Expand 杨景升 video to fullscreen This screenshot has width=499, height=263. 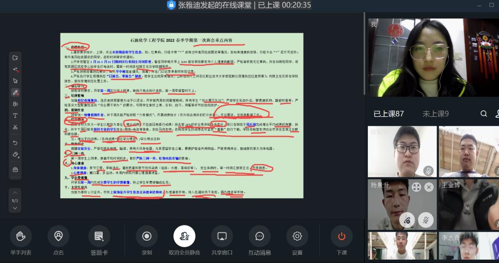click(416, 187)
